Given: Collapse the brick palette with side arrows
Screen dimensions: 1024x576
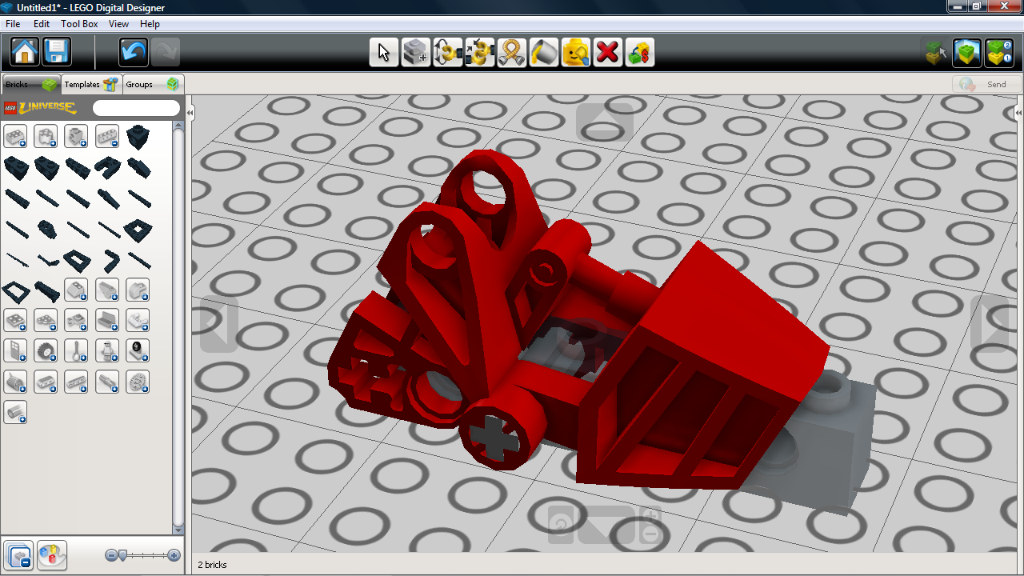Looking at the screenshot, I should click(x=190, y=114).
